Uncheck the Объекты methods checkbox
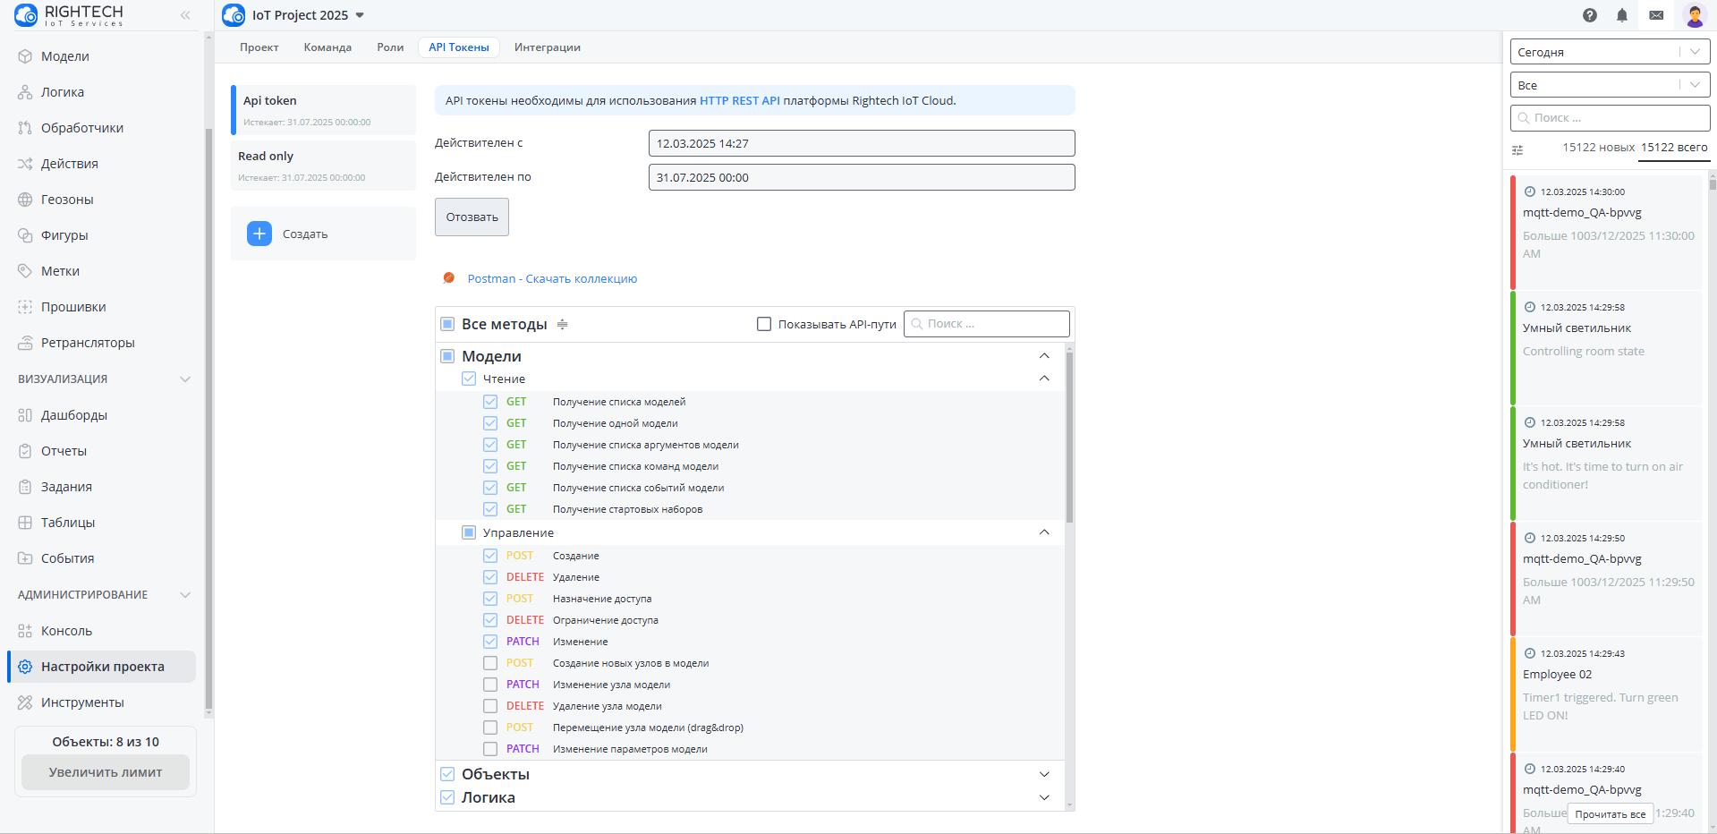The height and width of the screenshot is (834, 1717). click(x=447, y=774)
